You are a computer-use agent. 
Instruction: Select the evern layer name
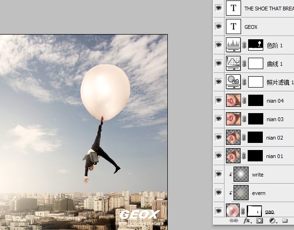(259, 193)
